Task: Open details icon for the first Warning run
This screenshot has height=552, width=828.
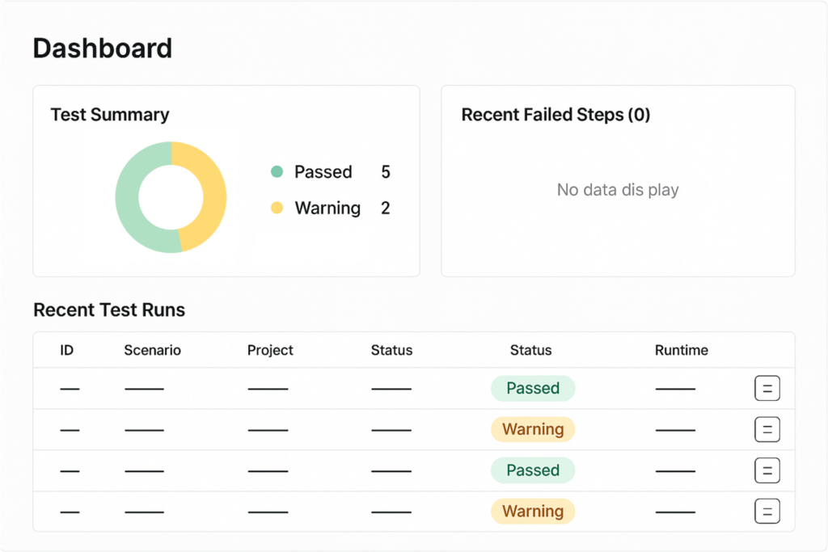Action: click(767, 430)
